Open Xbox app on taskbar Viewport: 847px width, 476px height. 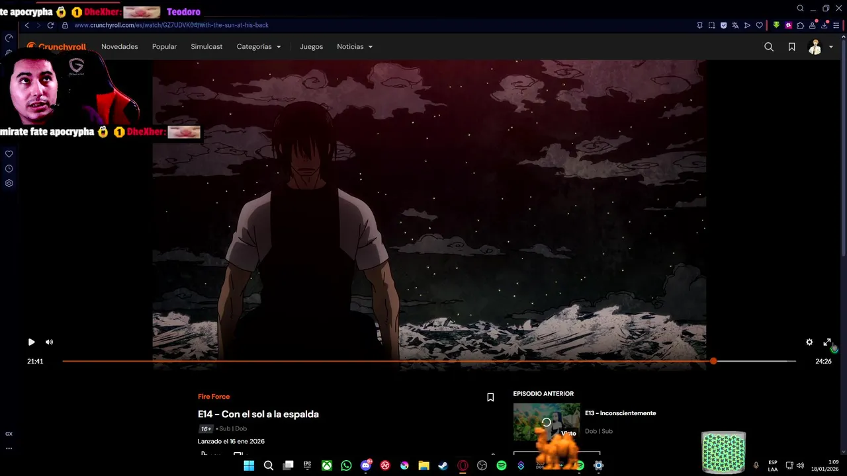327,465
